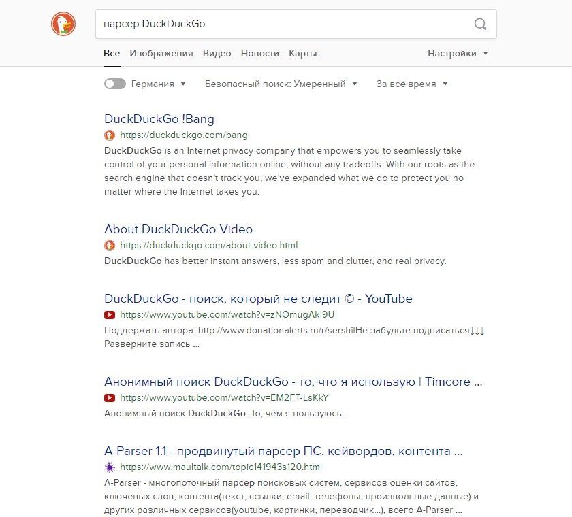Go to the Карты tab
This screenshot has height=517, width=572.
[x=303, y=54]
